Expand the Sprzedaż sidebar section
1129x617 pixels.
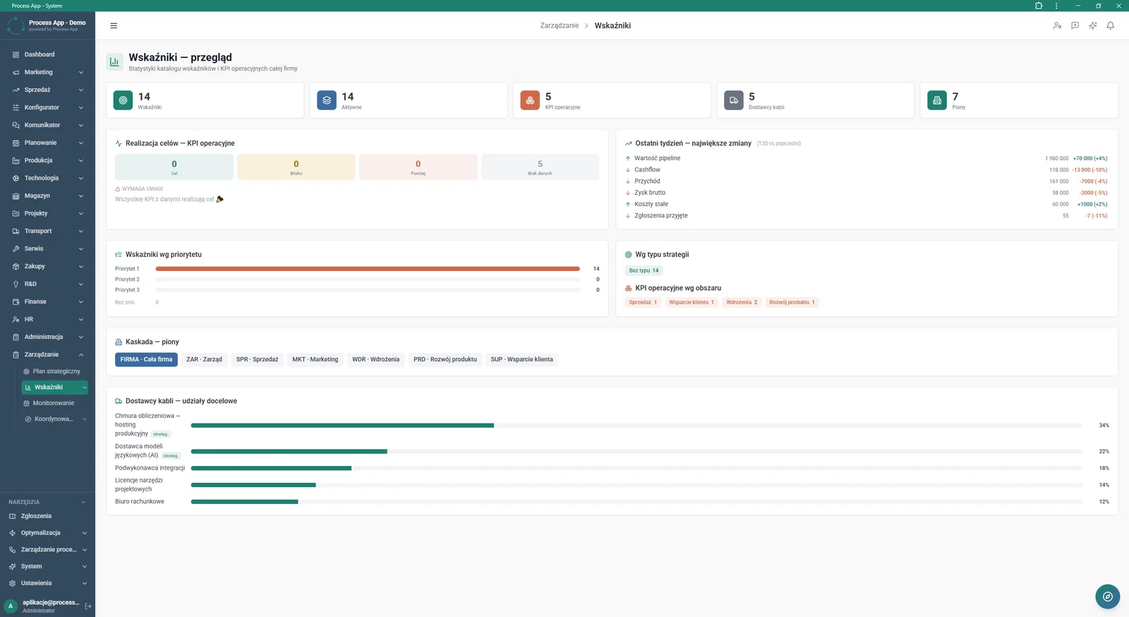[47, 90]
